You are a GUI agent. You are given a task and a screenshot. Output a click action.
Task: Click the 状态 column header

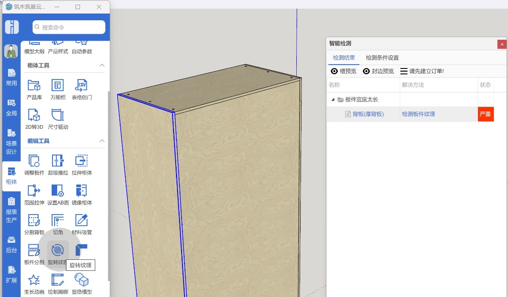486,85
